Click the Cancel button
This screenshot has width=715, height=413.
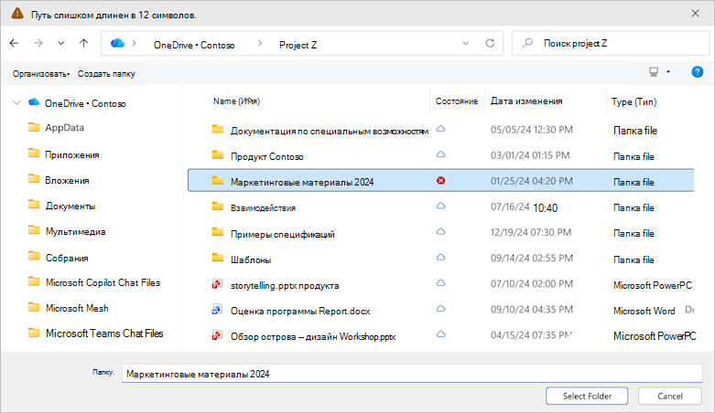[x=670, y=396]
